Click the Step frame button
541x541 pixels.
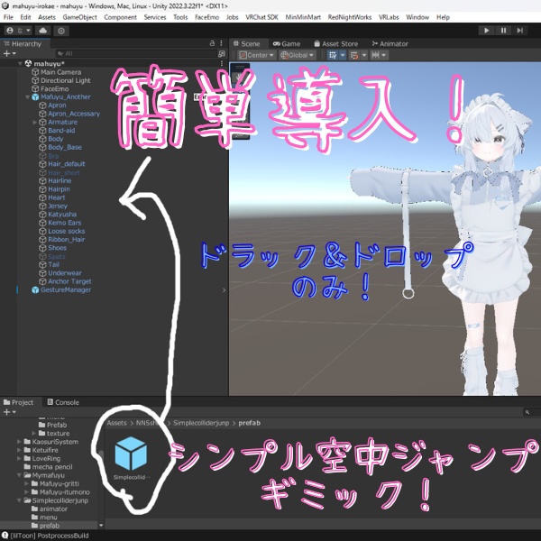519,31
